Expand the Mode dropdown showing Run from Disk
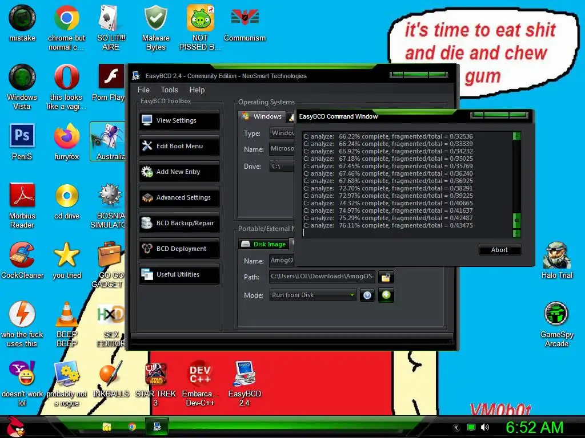Screen dimensions: 585x438 pos(312,295)
